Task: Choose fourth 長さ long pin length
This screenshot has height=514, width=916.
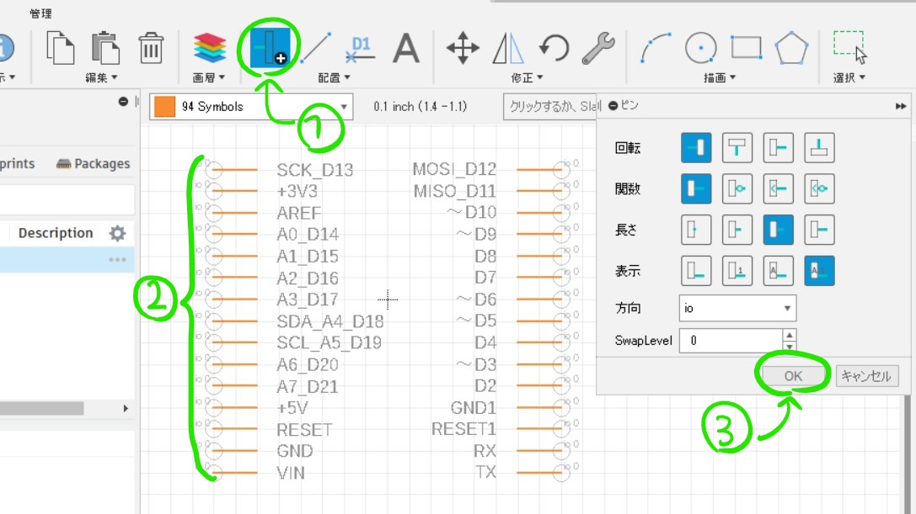Action: pyautogui.click(x=819, y=230)
